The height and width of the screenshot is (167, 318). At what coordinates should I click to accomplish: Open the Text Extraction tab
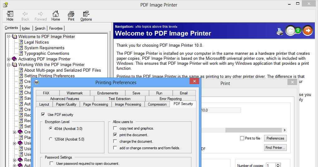pos(119,99)
